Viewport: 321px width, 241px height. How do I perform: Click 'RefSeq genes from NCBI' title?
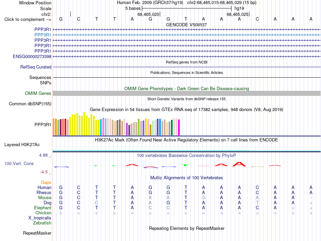(x=187, y=62)
